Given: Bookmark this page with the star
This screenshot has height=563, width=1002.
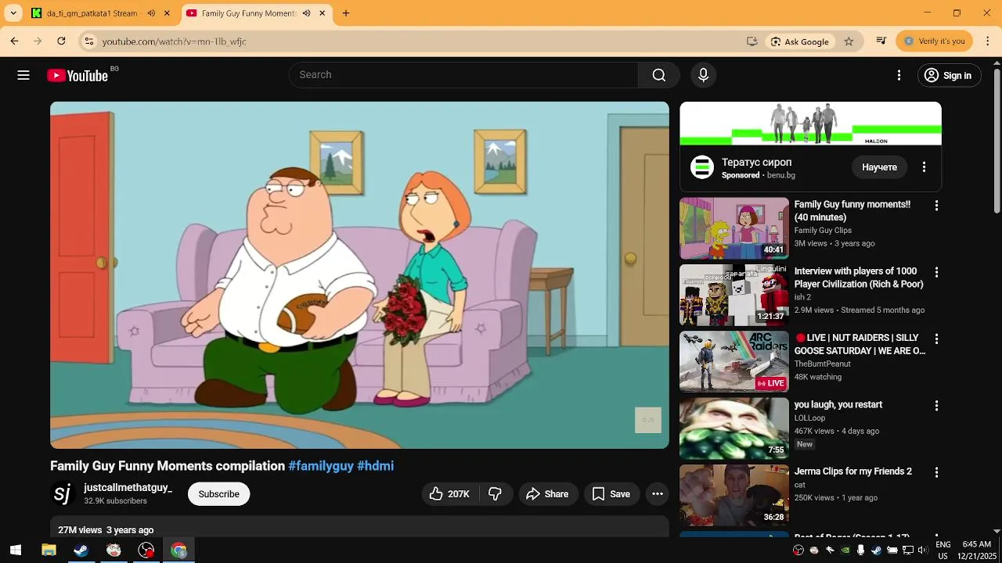Looking at the screenshot, I should click(849, 41).
